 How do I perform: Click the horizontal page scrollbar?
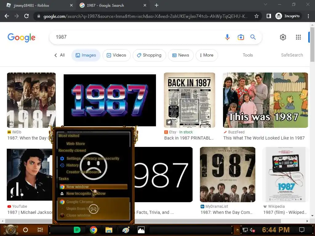[x=143, y=221]
